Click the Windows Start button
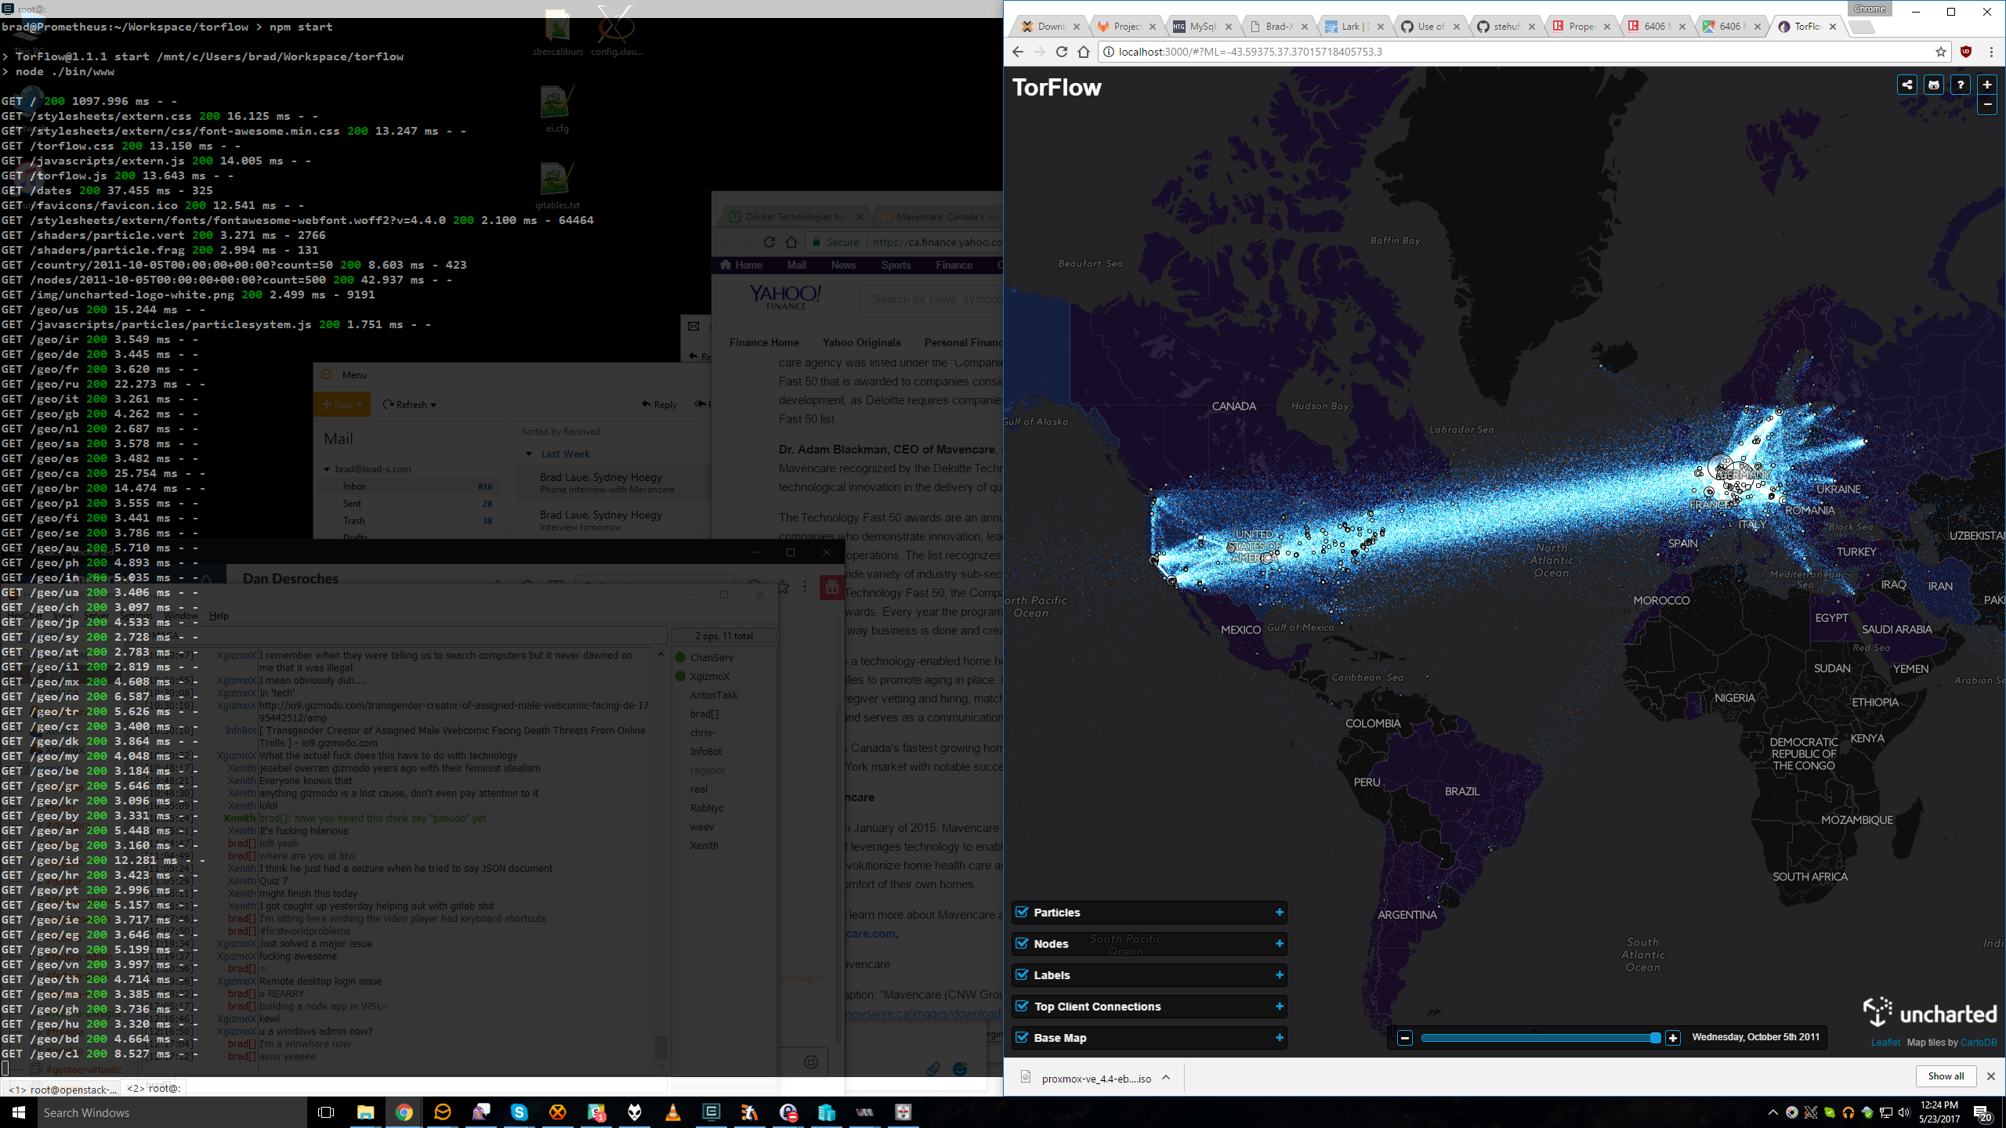The image size is (2006, 1128). [19, 1112]
